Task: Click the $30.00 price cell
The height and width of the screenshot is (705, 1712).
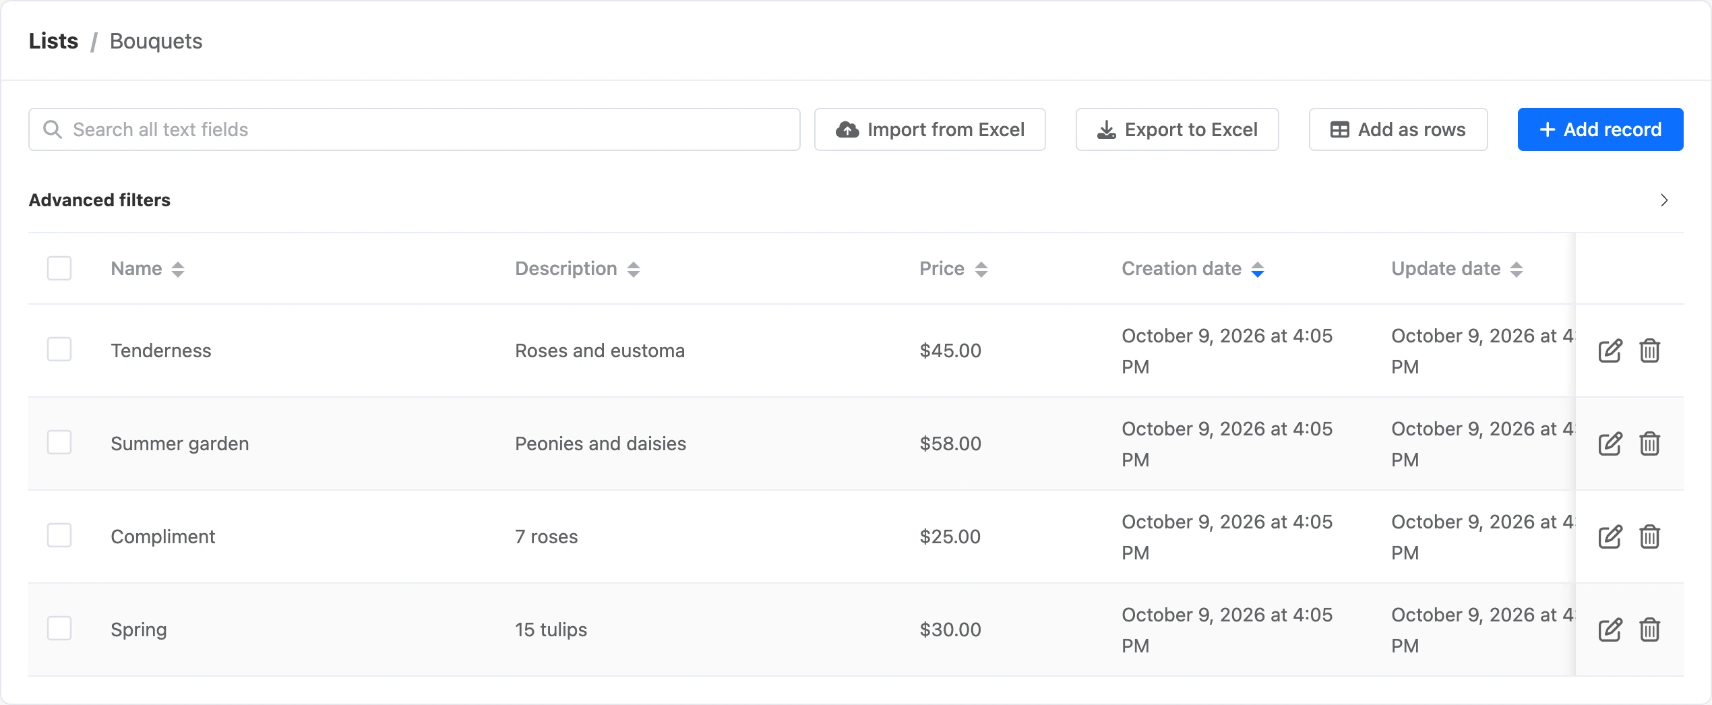Action: (950, 630)
